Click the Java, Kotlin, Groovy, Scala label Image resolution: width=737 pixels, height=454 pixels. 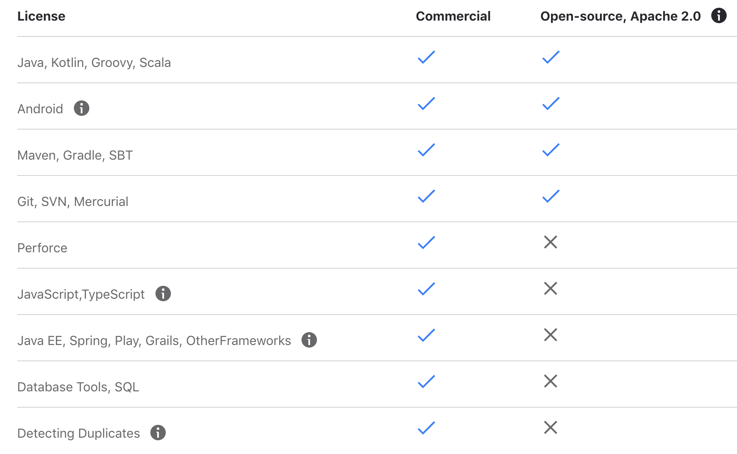pos(94,63)
